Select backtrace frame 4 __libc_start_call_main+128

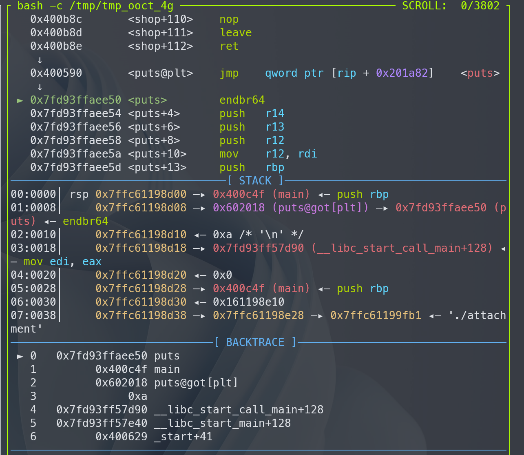[177, 410]
